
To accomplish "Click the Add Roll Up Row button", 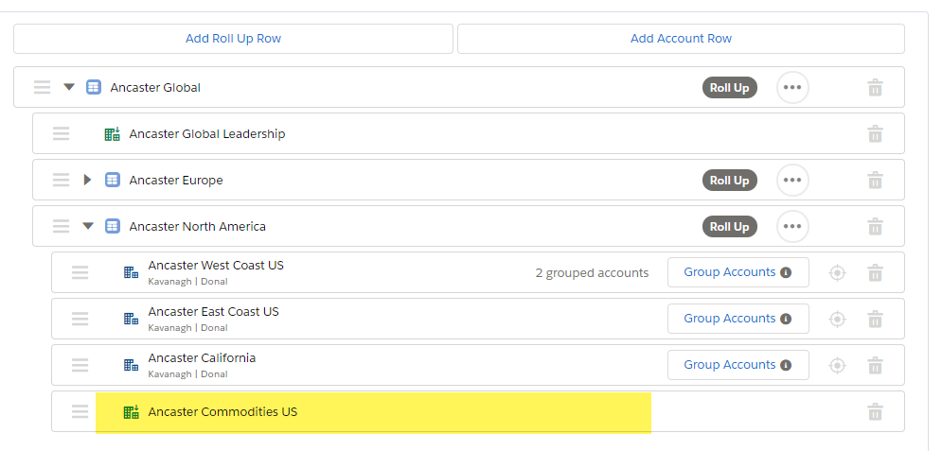I will point(233,39).
